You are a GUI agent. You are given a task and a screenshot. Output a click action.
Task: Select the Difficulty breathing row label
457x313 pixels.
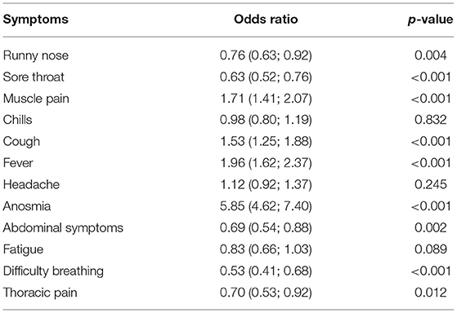pos(53,271)
